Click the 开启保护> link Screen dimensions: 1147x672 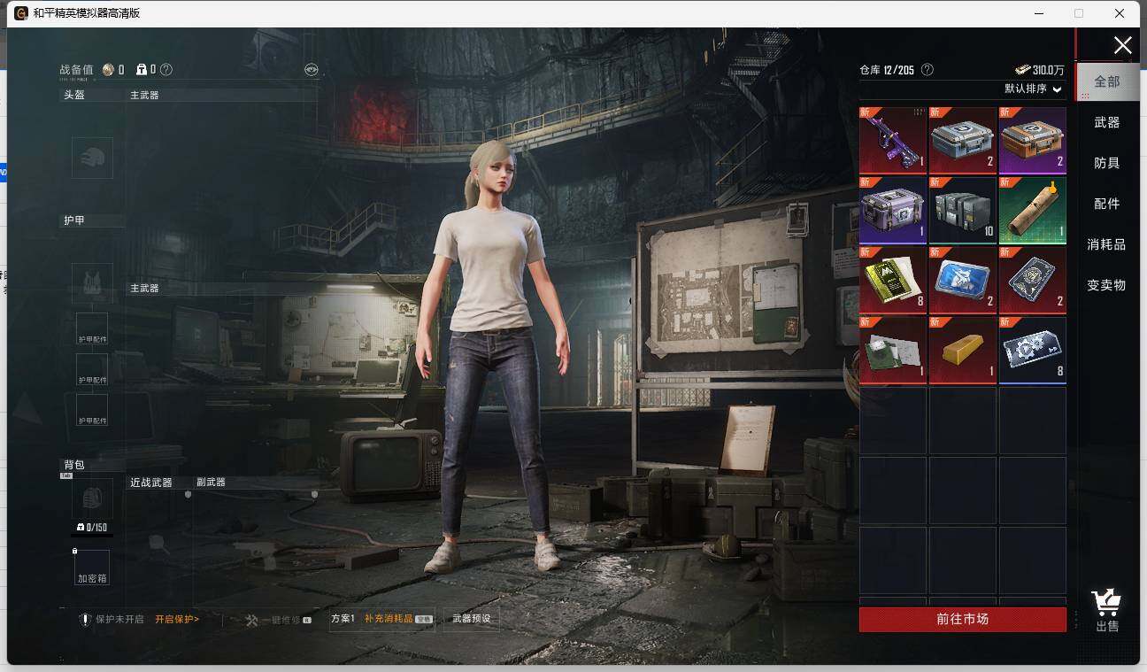pyautogui.click(x=177, y=620)
